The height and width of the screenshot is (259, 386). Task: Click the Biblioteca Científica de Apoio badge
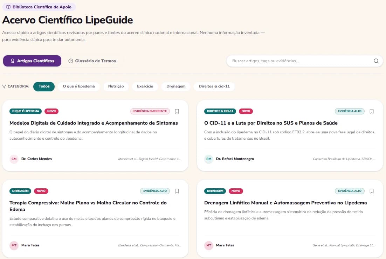(39, 7)
